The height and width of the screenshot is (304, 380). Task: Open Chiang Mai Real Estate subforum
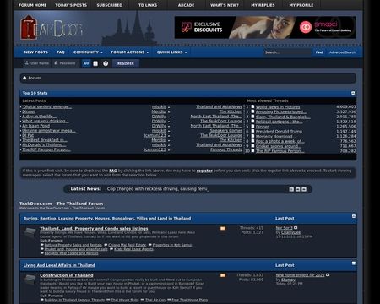(128, 245)
